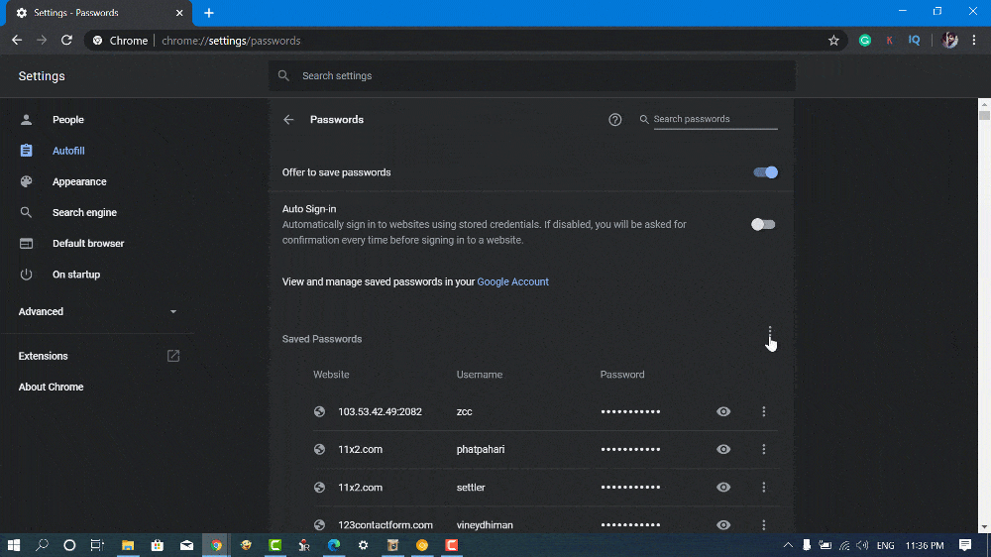Go to Search engine settings
Screen dimensions: 991x557
pyautogui.click(x=84, y=212)
